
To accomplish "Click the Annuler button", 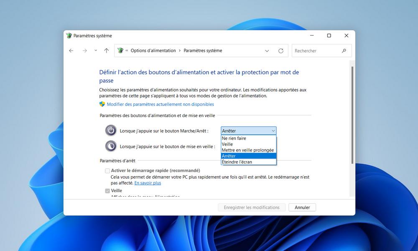I will coord(302,207).
